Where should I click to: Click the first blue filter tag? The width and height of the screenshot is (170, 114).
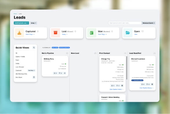tap(55, 48)
